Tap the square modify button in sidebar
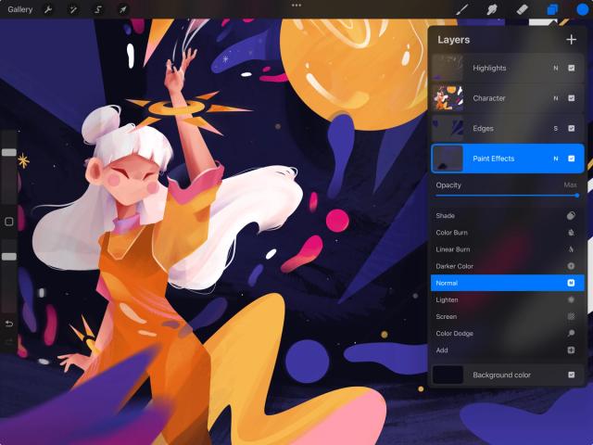 pyautogui.click(x=9, y=222)
